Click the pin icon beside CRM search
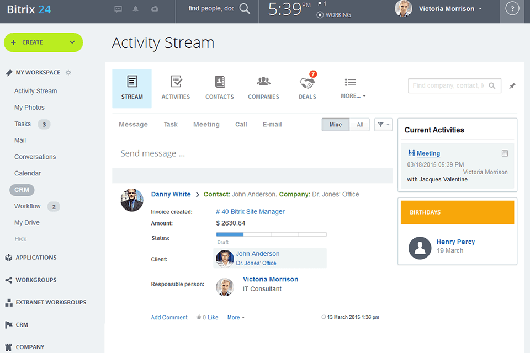Screen dimensions: 530x353 [512, 86]
